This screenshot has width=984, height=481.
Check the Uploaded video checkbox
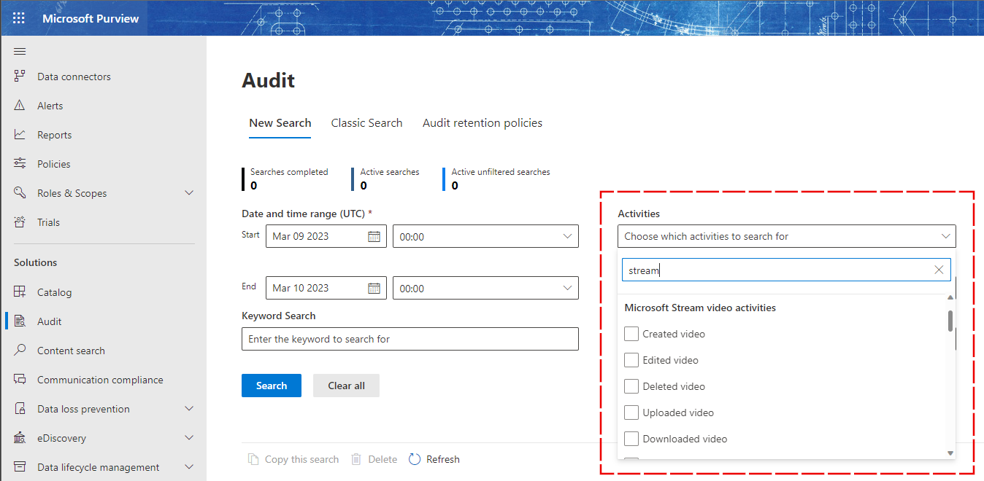click(631, 412)
